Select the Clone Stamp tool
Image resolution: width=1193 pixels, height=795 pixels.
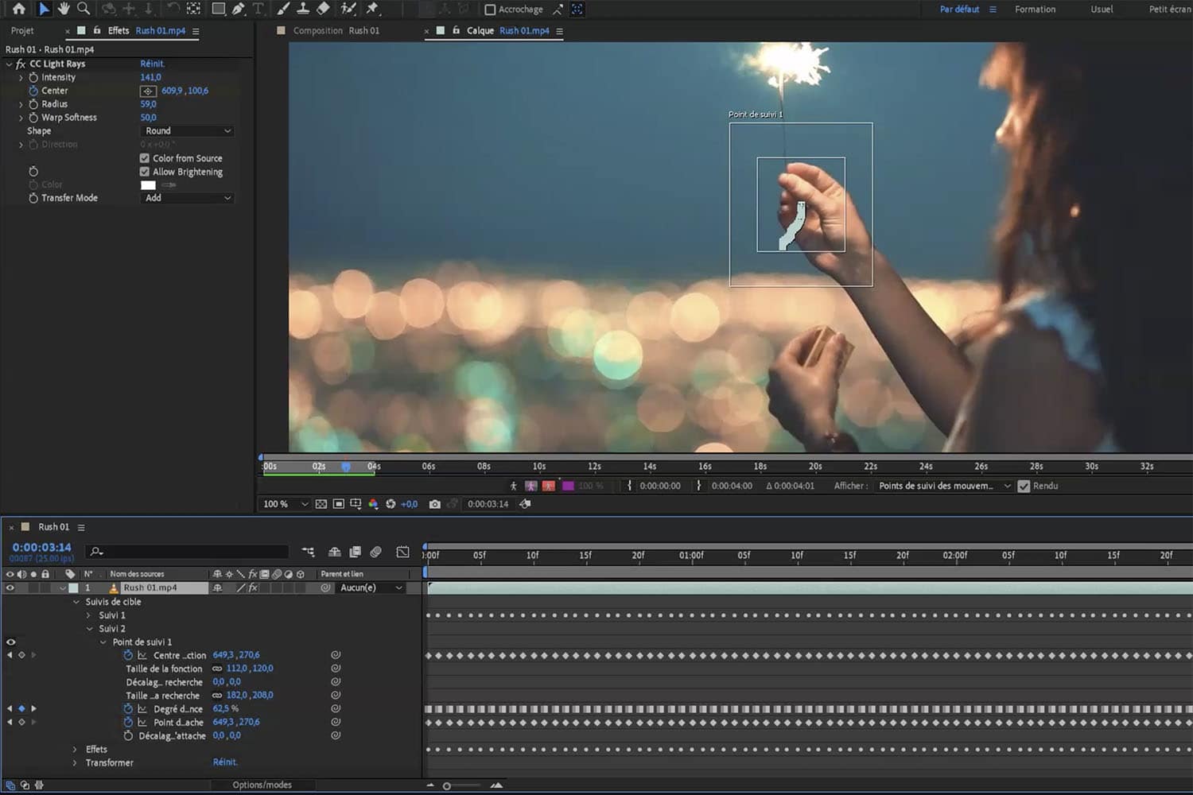pos(303,9)
